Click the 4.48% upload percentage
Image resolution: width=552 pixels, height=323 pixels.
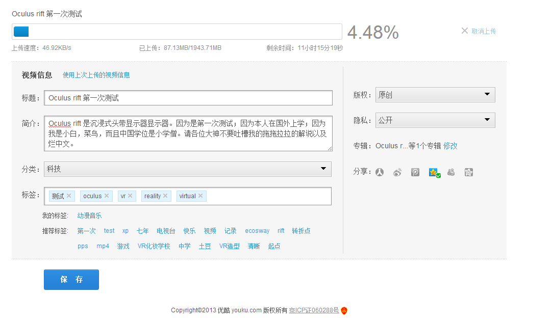click(373, 32)
